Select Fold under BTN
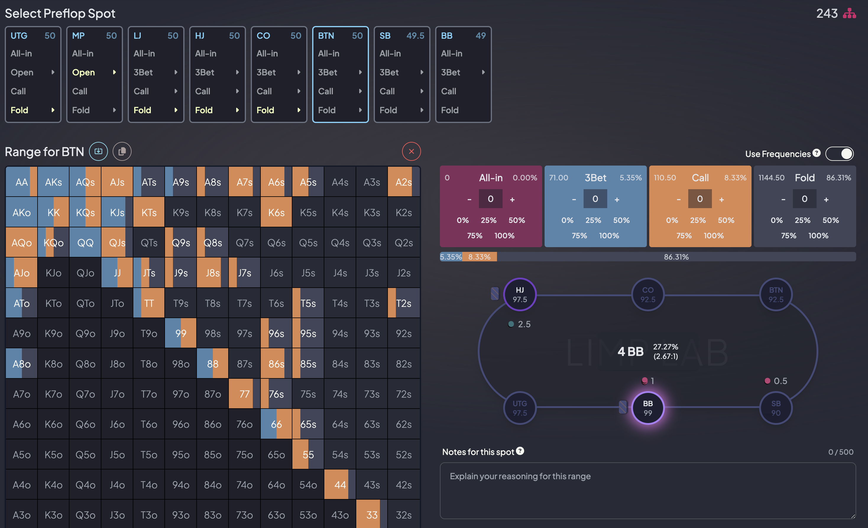 (x=327, y=110)
